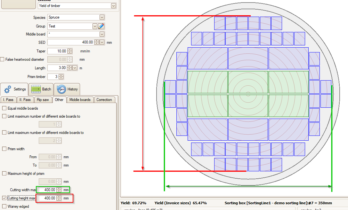348x210 pixels.
Task: Expand the Group dropdown showing Test
Action: pos(95,26)
